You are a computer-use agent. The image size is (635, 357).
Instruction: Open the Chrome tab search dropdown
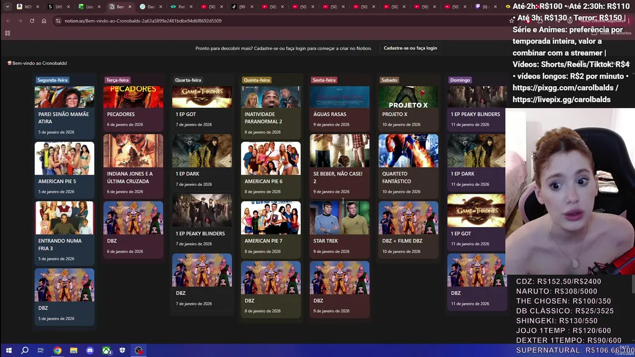(x=7, y=6)
